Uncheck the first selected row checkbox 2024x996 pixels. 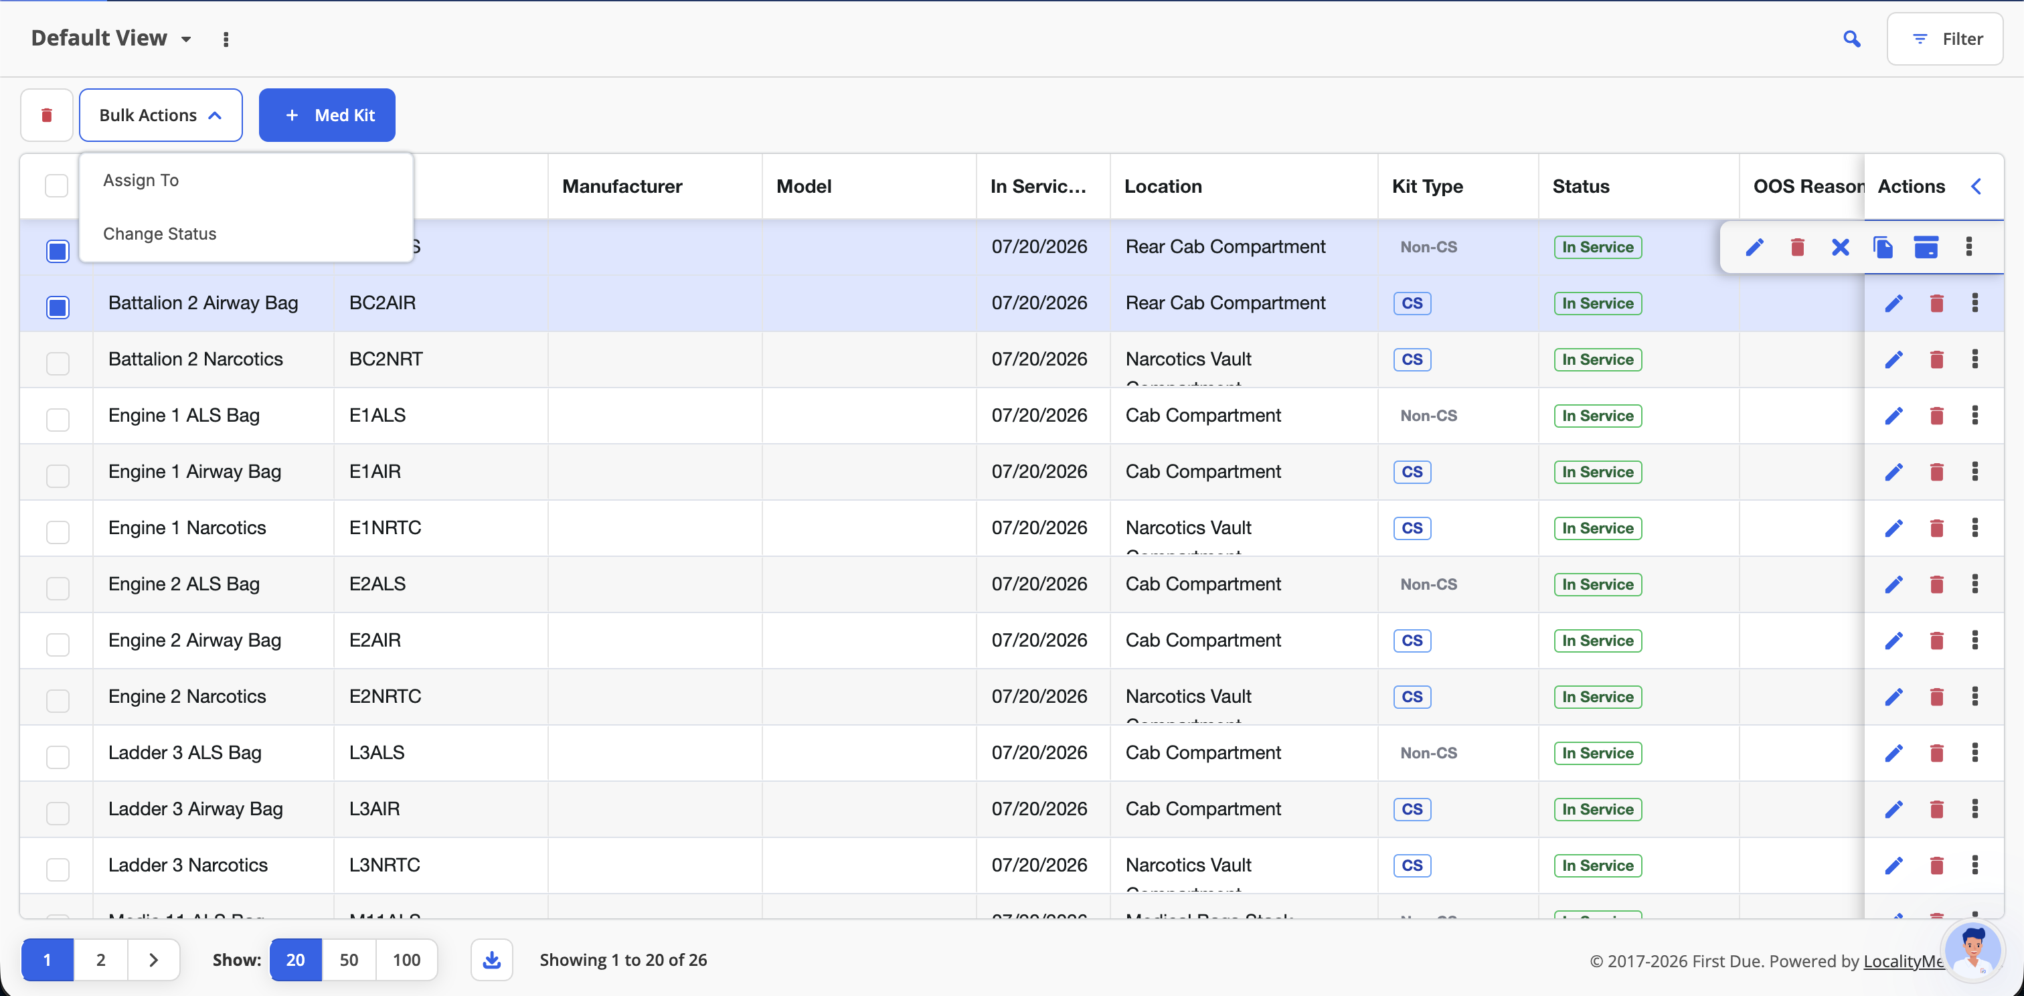(x=58, y=250)
